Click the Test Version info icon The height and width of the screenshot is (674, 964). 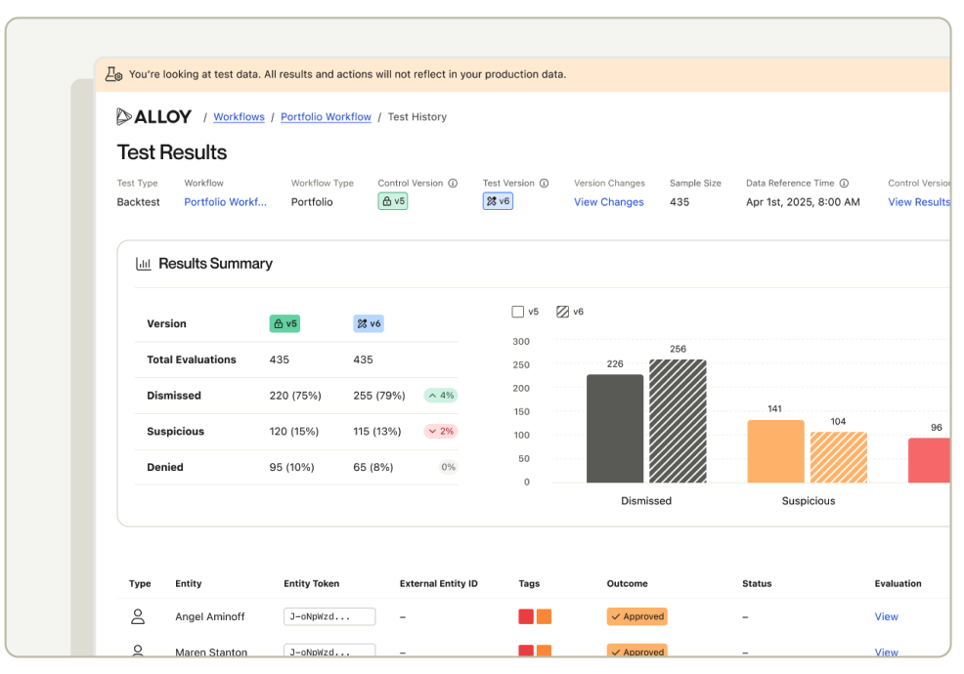coord(545,184)
